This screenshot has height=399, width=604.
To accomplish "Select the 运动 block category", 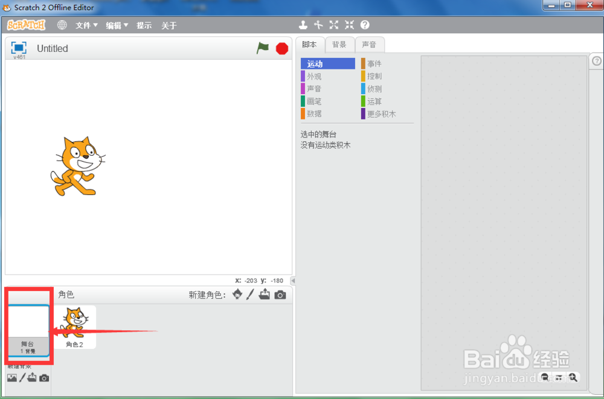I will (328, 63).
